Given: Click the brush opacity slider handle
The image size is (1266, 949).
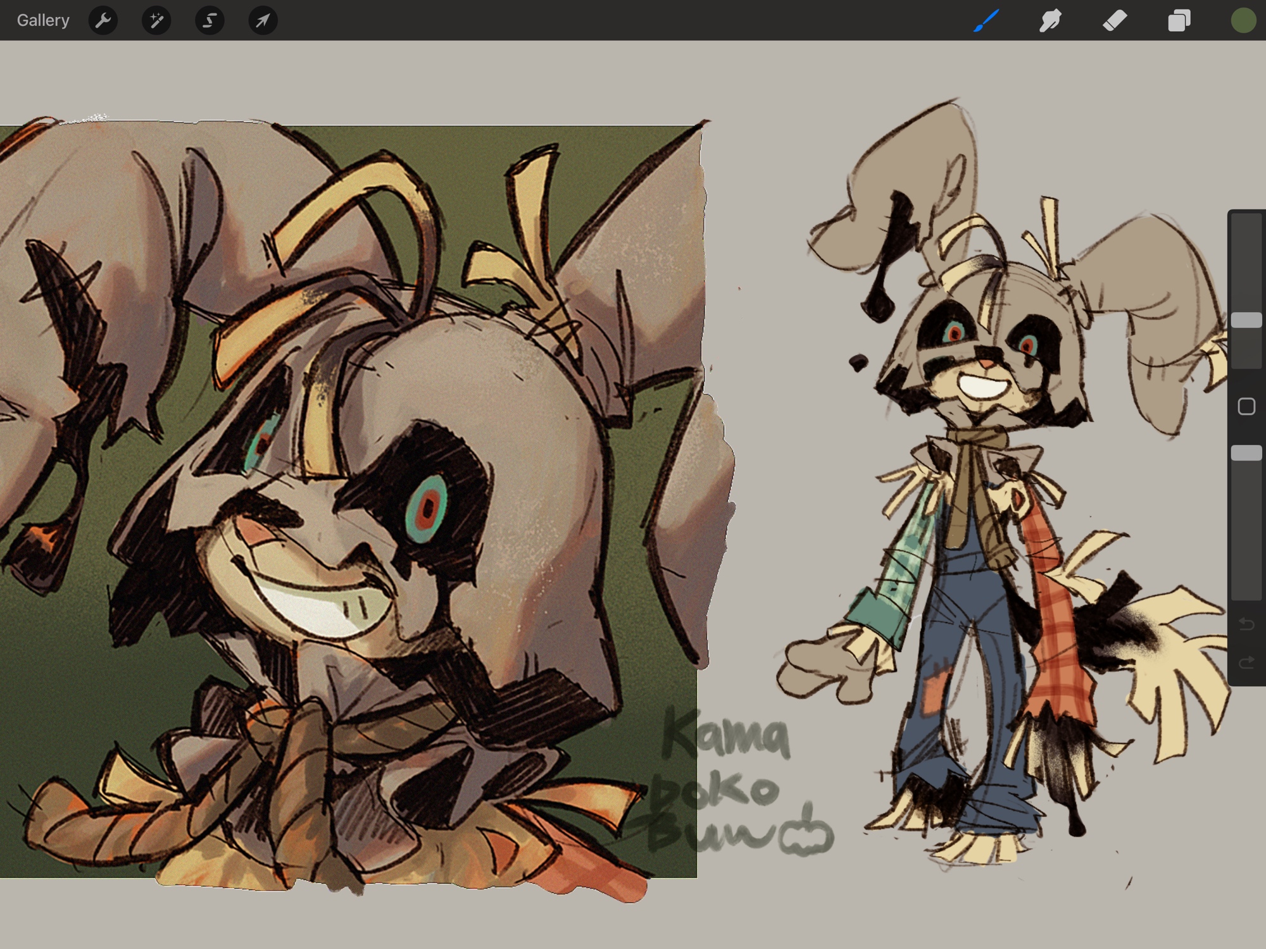Looking at the screenshot, I should coord(1246,453).
